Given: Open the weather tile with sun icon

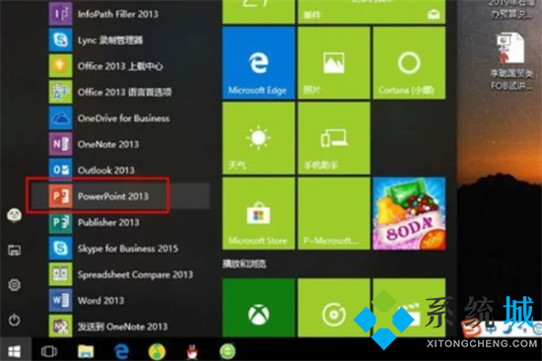Looking at the screenshot, I should [x=258, y=138].
